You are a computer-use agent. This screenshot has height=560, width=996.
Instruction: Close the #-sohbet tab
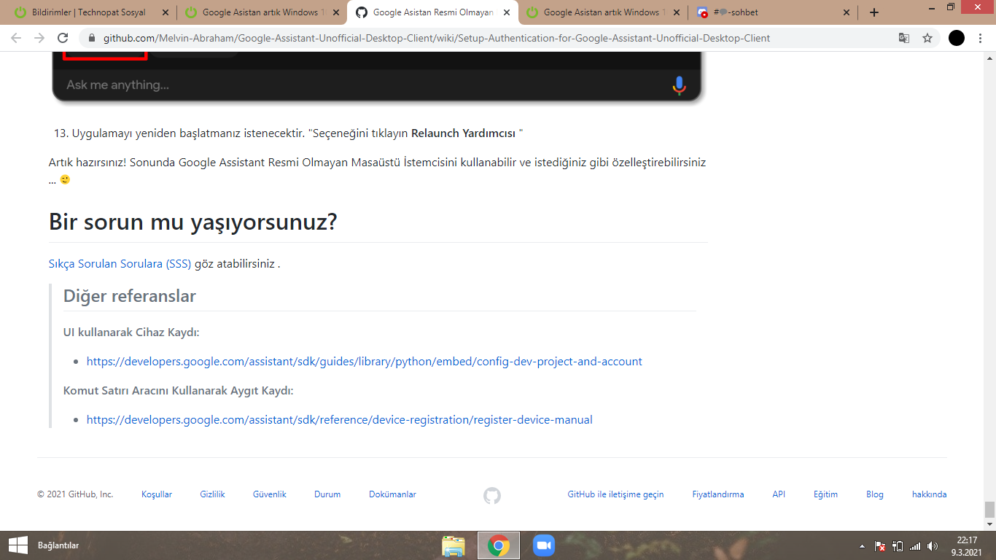[x=846, y=12]
